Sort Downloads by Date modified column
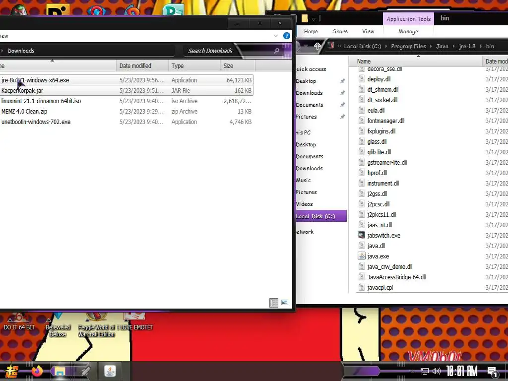This screenshot has width=508, height=381. (x=142, y=66)
